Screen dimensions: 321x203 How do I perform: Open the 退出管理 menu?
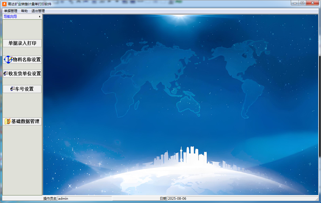(x=38, y=11)
